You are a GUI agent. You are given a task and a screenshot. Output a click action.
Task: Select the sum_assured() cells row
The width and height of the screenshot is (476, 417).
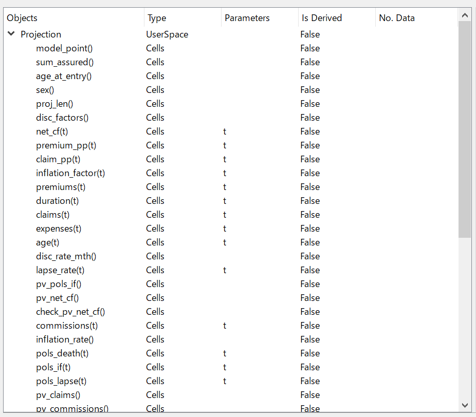pos(231,62)
